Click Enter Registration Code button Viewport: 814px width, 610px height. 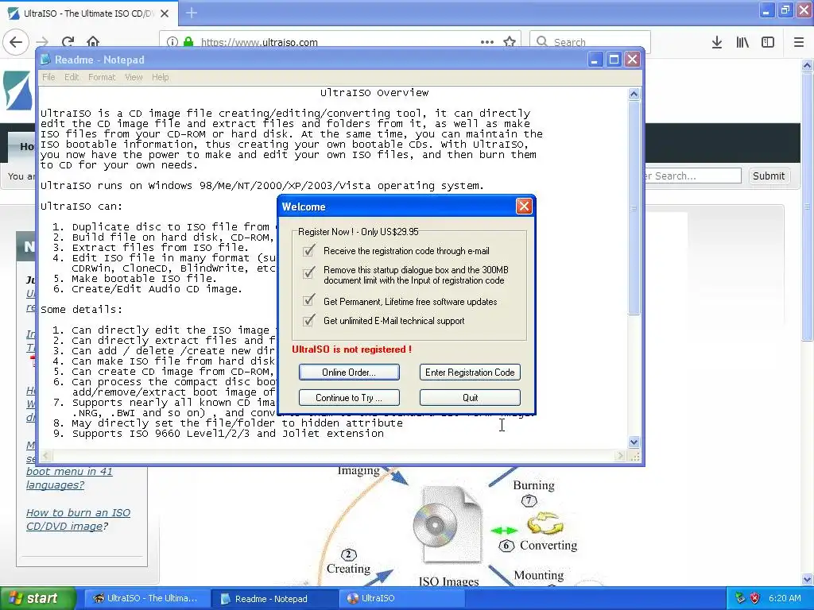(470, 372)
